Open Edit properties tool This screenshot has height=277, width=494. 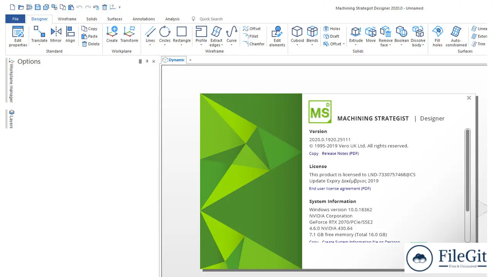pyautogui.click(x=18, y=37)
